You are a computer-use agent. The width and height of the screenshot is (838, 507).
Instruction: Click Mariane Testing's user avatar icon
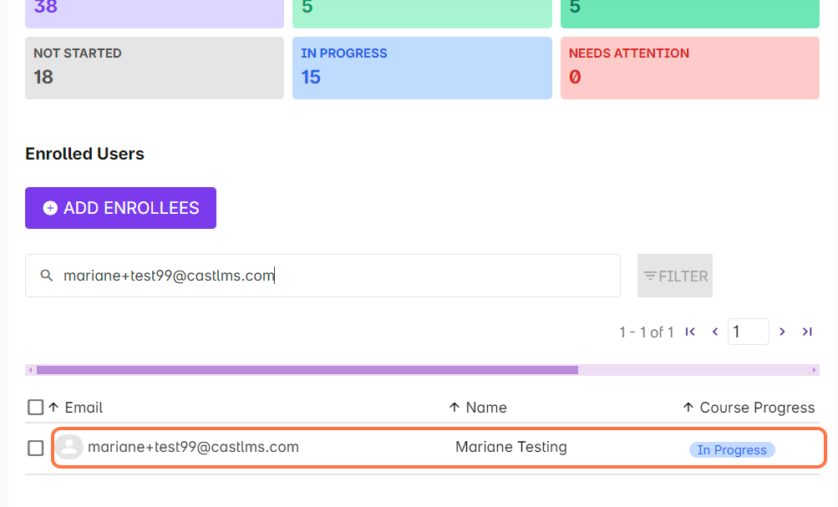coord(69,448)
